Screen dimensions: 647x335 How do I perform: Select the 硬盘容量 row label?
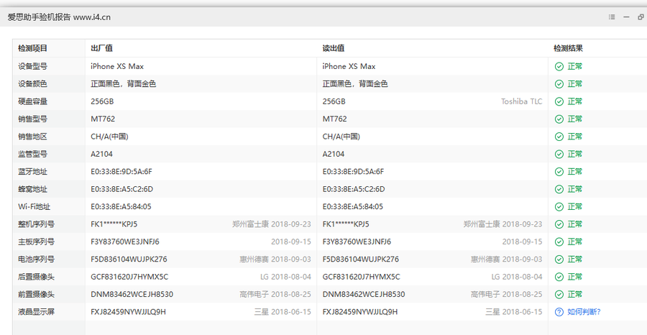click(x=32, y=101)
